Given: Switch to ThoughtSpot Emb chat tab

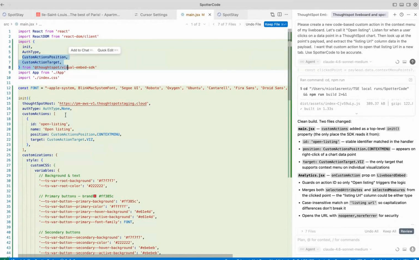Looking at the screenshot, I should coord(312,15).
